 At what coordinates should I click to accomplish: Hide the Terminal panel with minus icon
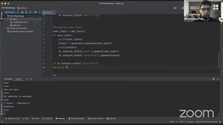click(218, 79)
